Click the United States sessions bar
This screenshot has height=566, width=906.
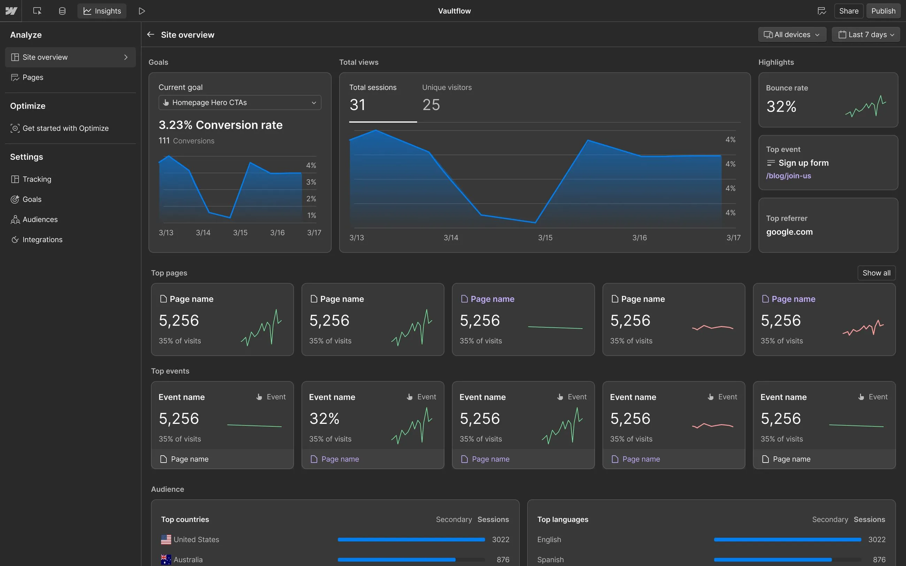tap(411, 540)
